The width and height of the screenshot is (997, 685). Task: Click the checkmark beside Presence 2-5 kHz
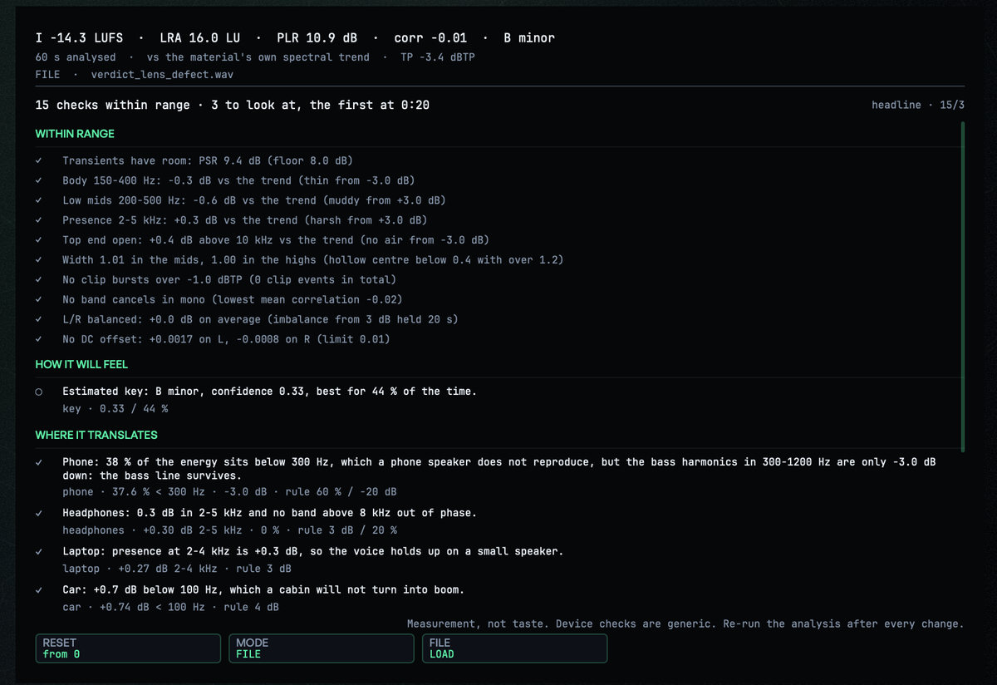pos(39,220)
